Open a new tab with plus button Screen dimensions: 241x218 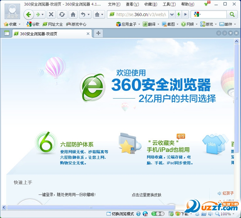pos(98,33)
